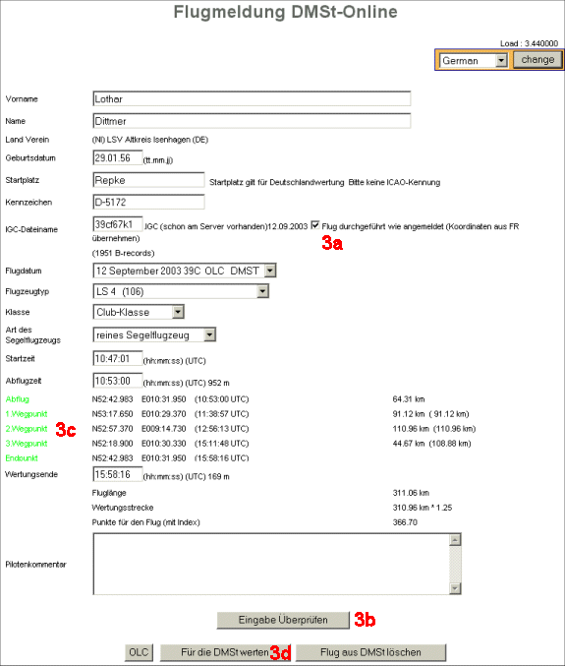The image size is (565, 666).
Task: Click the green Abflug label
Action: (x=18, y=398)
